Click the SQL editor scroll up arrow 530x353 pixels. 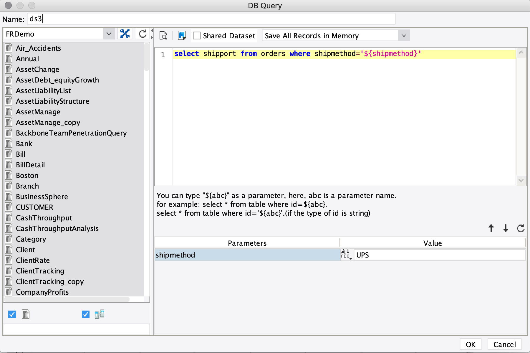click(x=521, y=53)
